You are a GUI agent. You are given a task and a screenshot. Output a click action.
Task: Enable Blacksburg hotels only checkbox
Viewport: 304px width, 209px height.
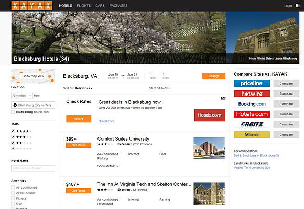[x=13, y=112]
